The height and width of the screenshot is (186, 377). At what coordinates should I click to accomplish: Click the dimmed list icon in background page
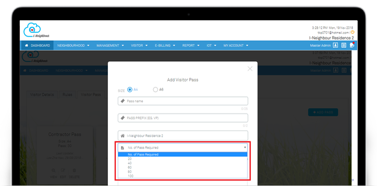pos(344,71)
